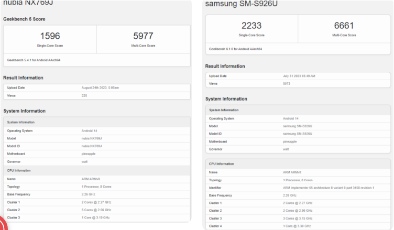Click large 'System Information' heading in nubia panel
The height and width of the screenshot is (230, 394).
coord(25,111)
